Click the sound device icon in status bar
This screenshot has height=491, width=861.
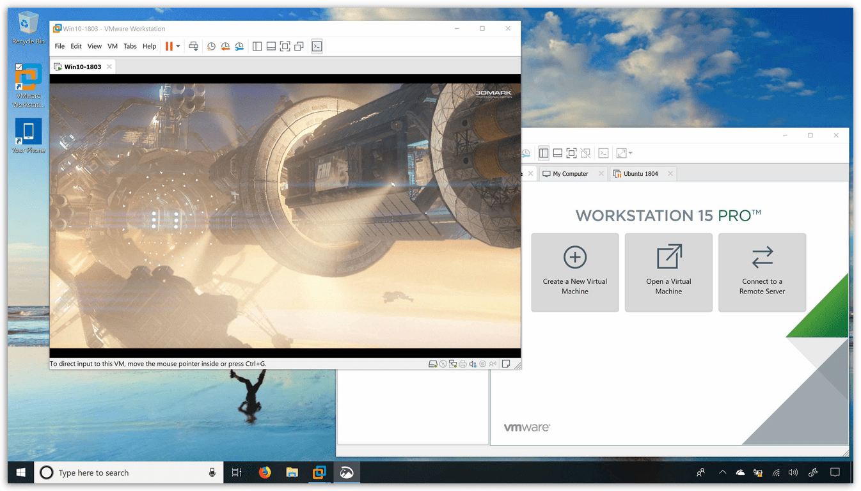click(473, 363)
